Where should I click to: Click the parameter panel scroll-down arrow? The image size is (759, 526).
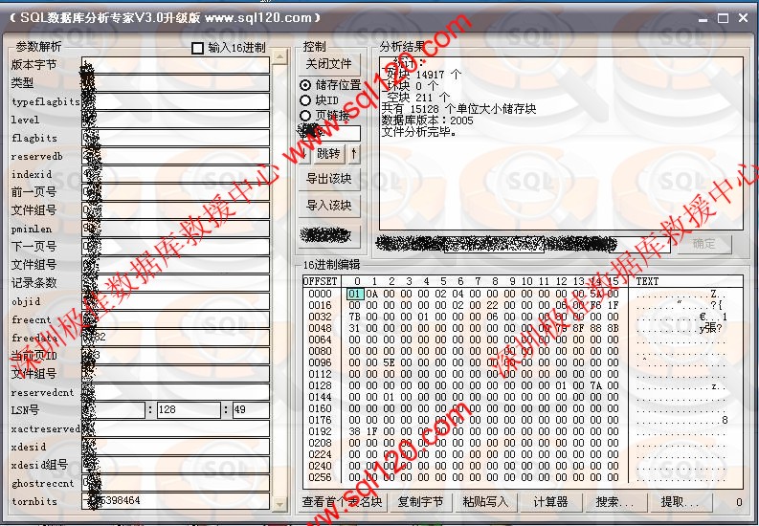point(279,504)
